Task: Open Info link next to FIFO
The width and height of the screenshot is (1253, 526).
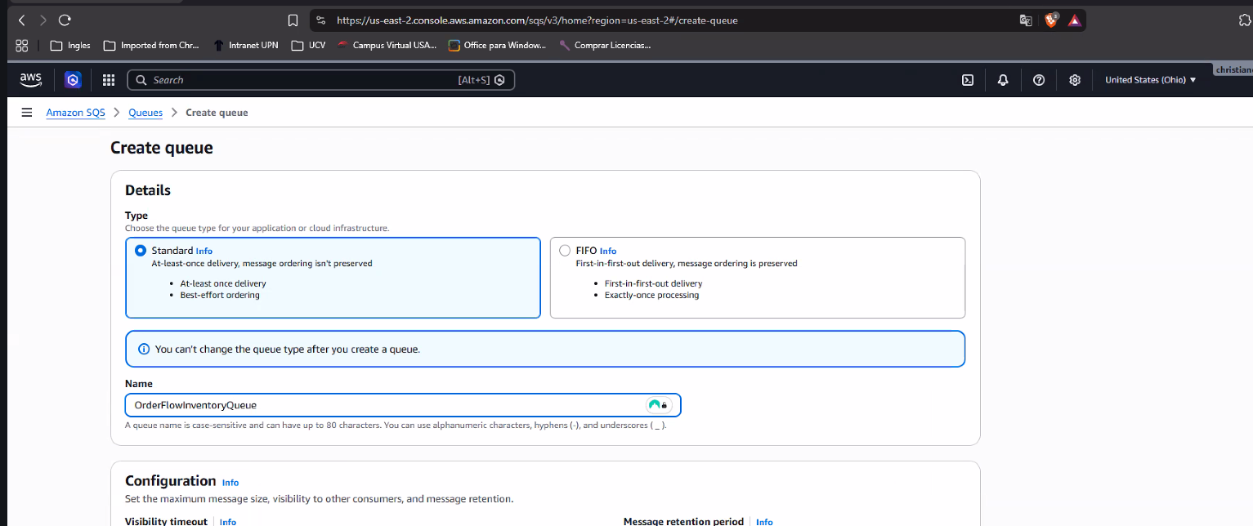Action: tap(608, 252)
